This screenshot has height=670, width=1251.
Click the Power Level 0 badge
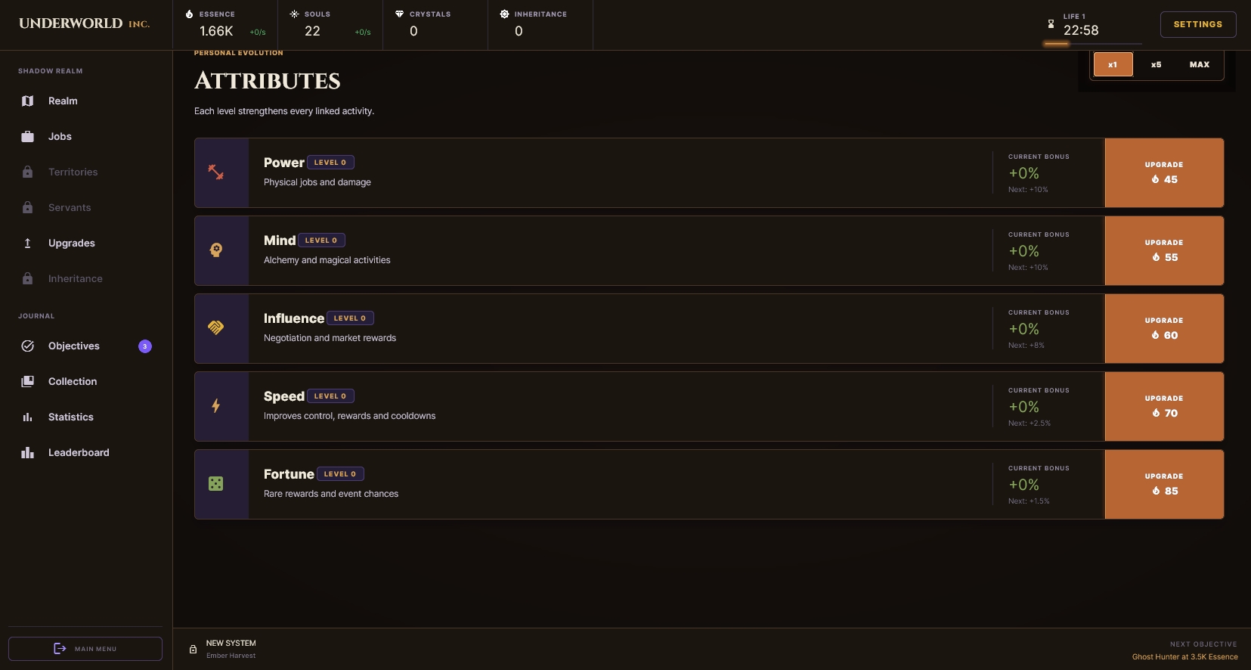(330, 163)
